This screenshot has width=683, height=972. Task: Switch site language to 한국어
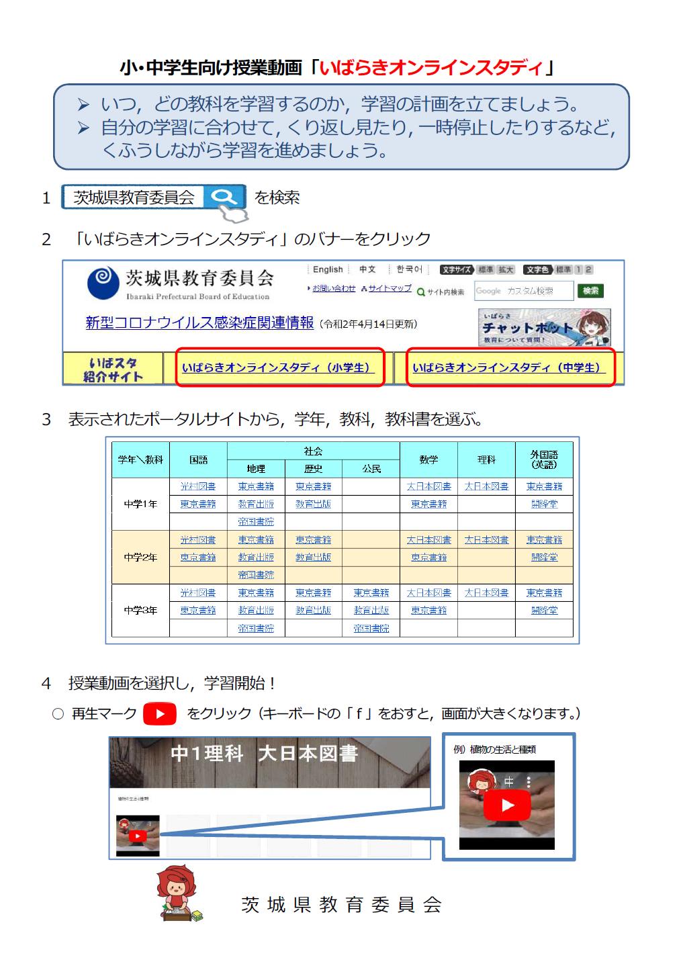[409, 269]
